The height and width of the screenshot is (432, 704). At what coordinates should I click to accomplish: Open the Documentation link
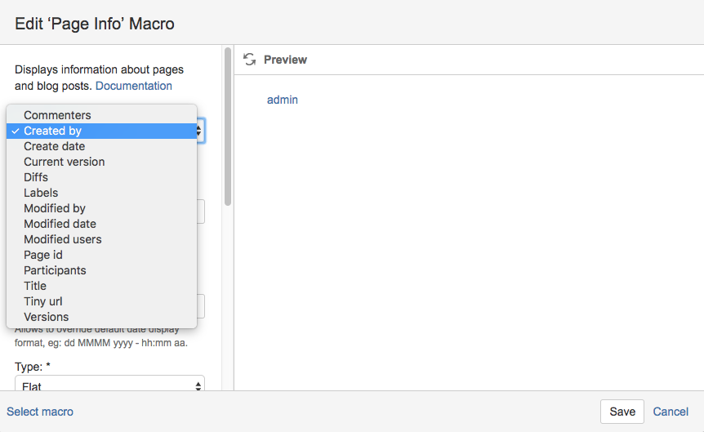point(133,86)
